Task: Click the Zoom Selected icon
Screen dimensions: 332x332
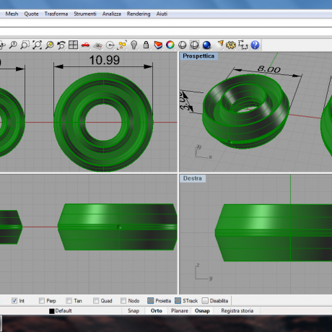Action: click(50, 45)
